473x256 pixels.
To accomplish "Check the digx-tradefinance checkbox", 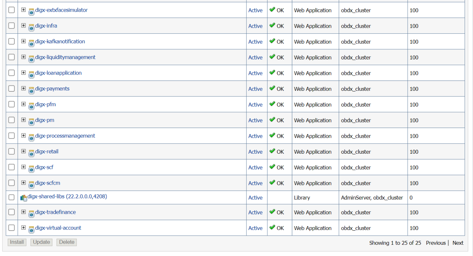I will pos(12,212).
